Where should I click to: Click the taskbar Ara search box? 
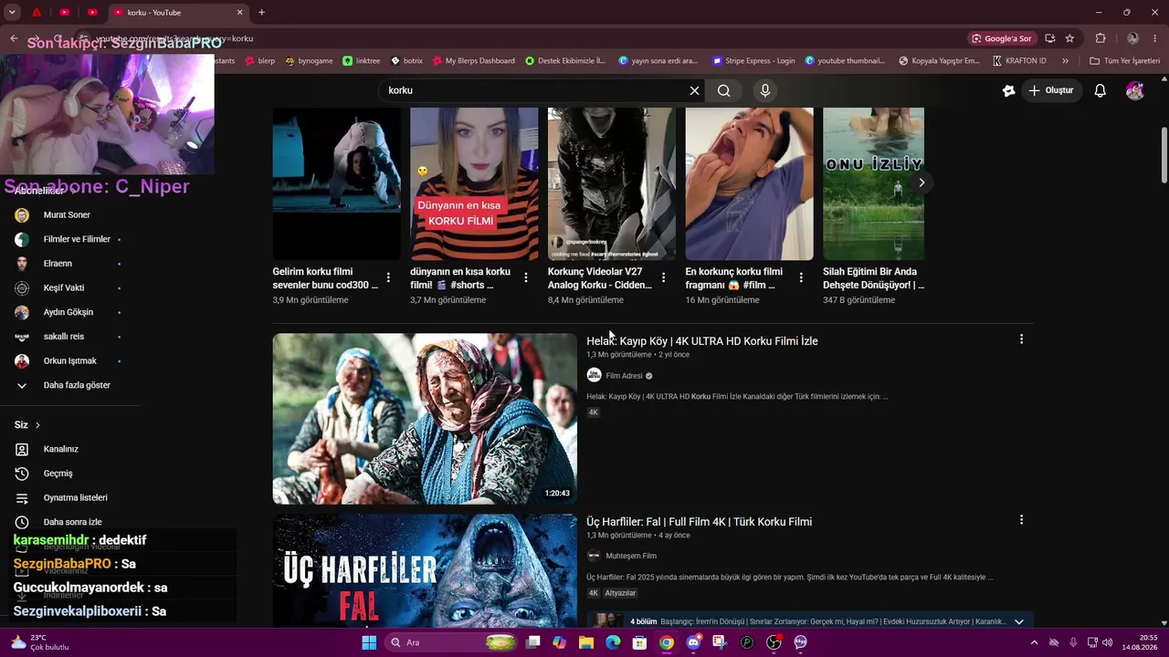452,642
